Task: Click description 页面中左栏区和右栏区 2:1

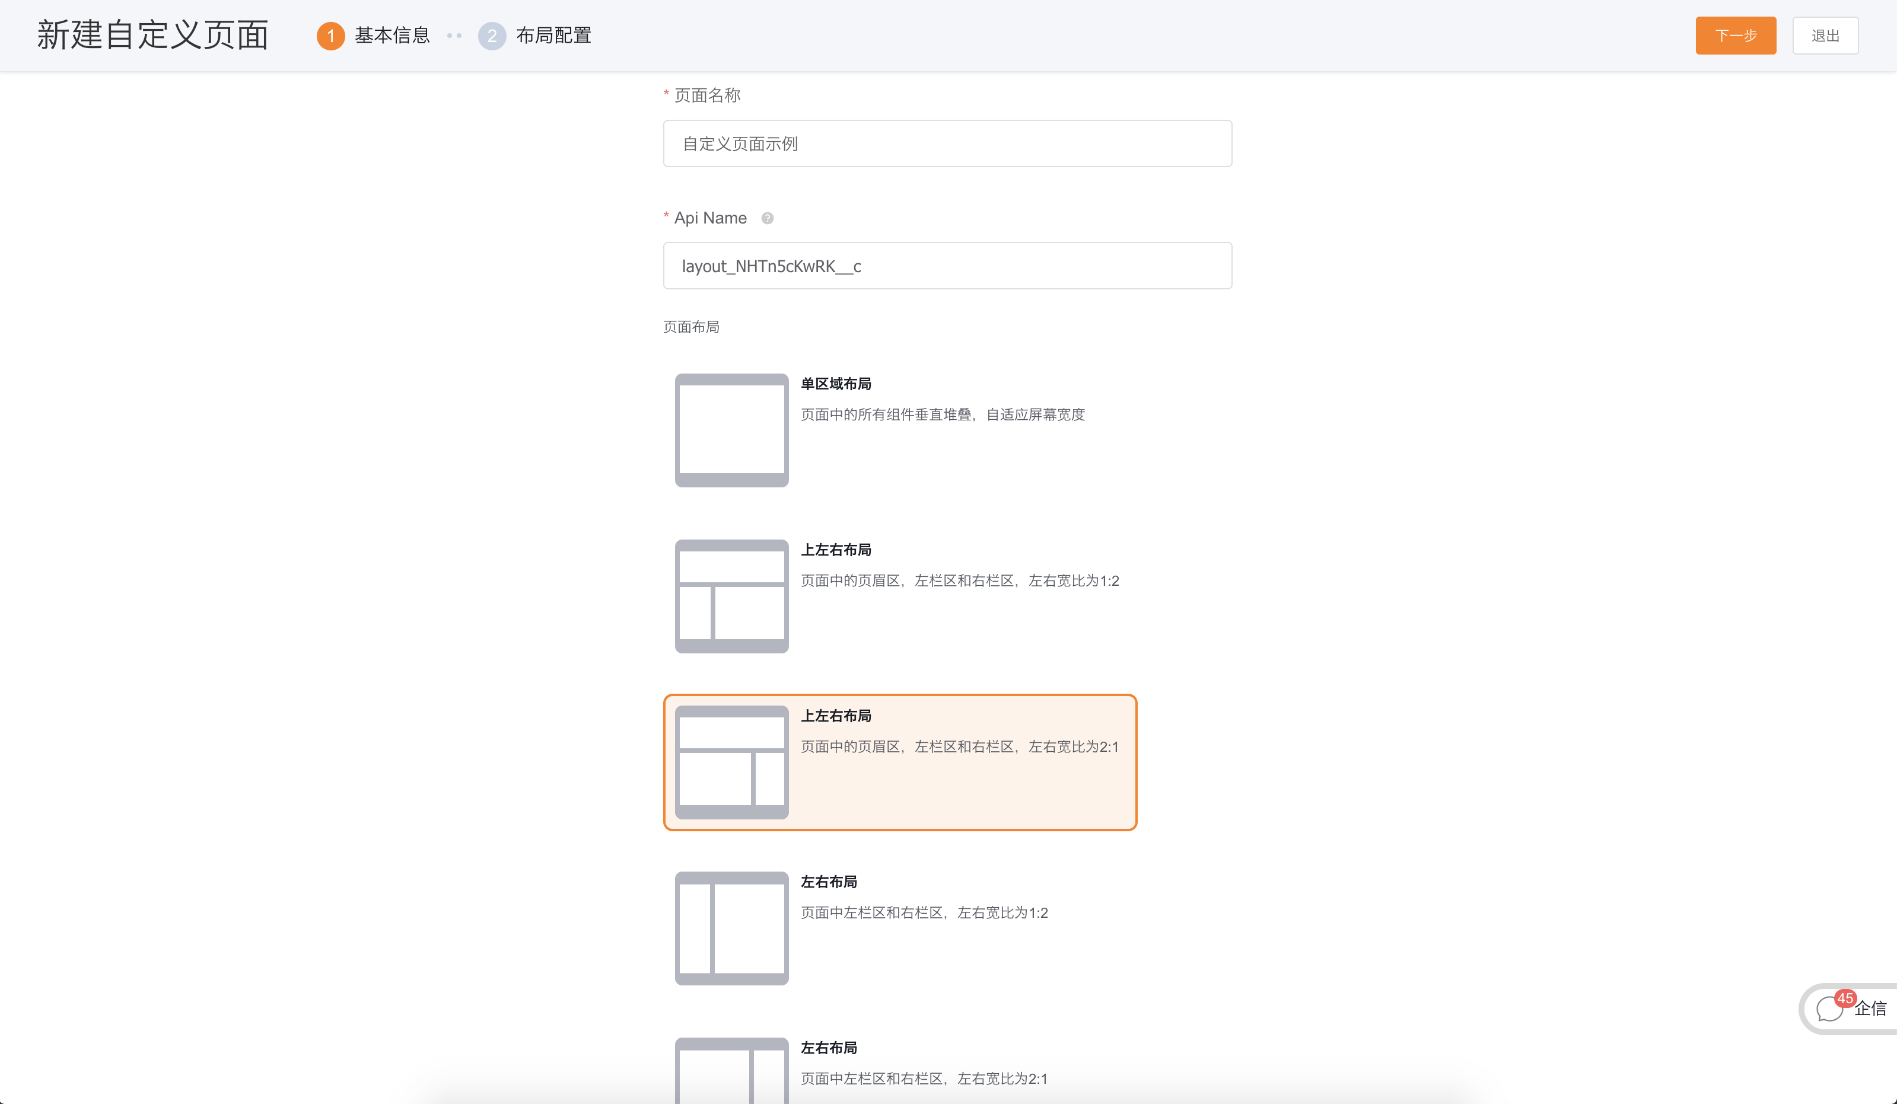Action: (924, 1079)
